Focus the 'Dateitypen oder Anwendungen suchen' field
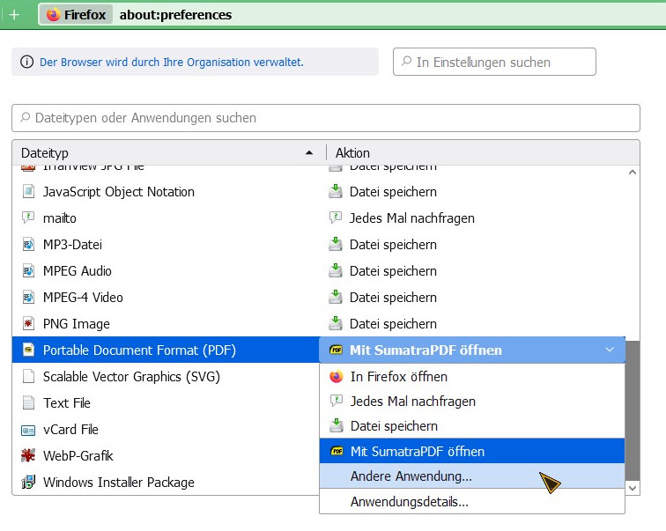Screen dimensions: 666x531 coord(326,118)
